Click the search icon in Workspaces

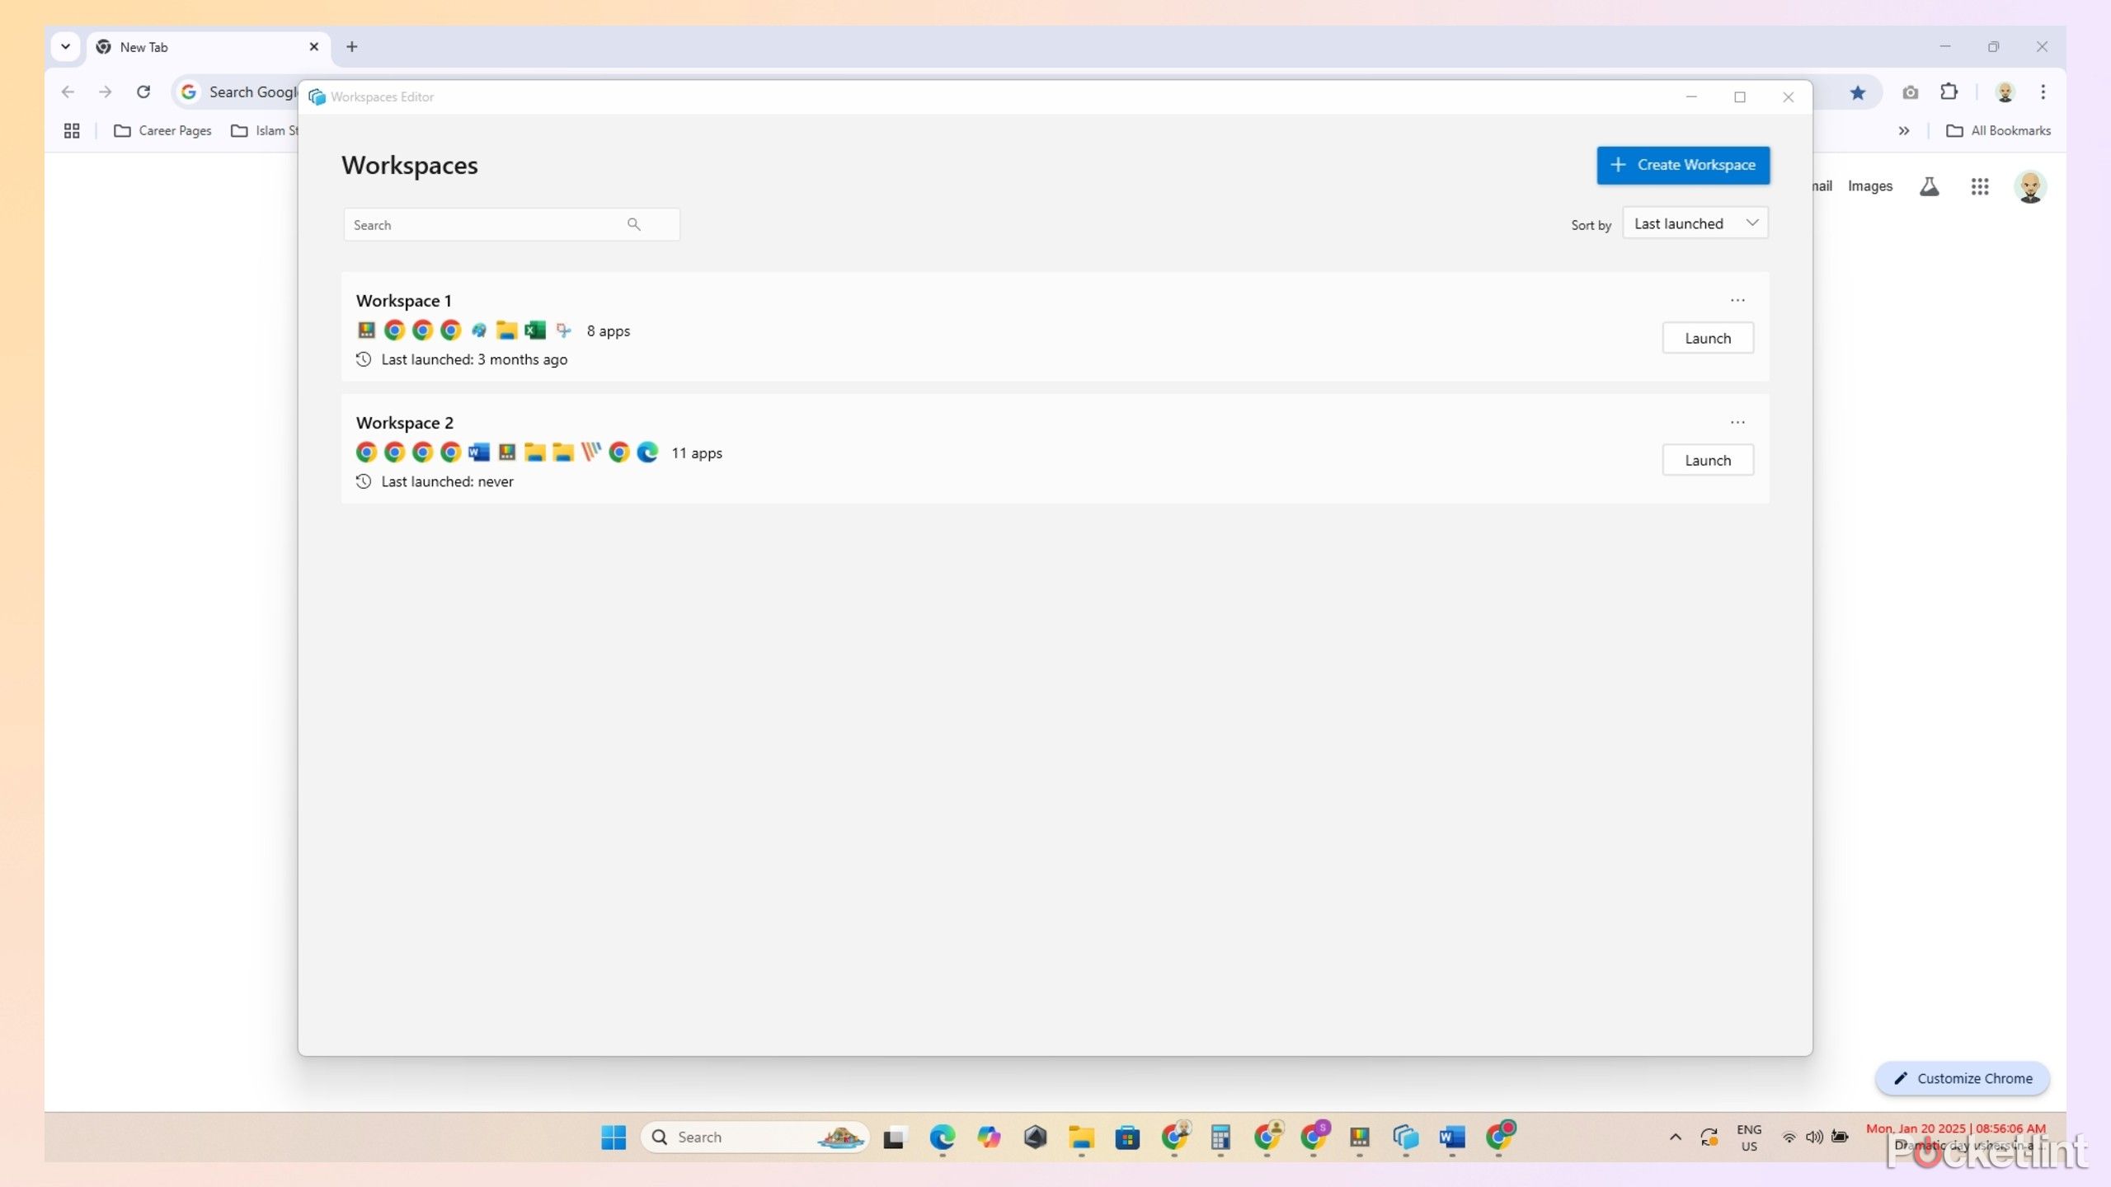click(635, 223)
